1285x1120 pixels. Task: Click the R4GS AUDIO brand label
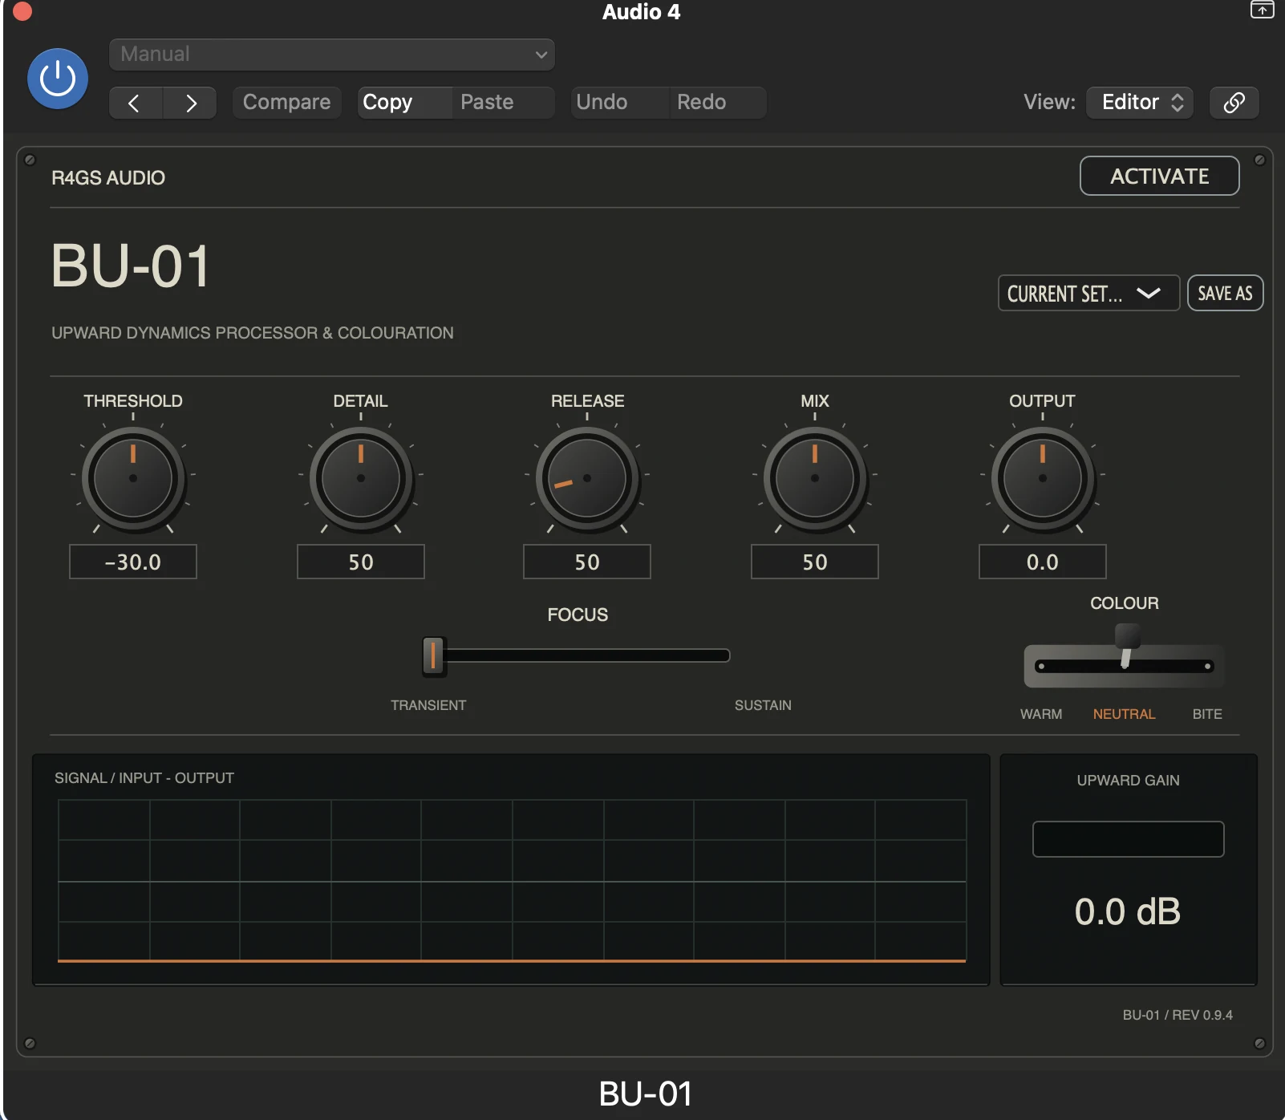[108, 178]
